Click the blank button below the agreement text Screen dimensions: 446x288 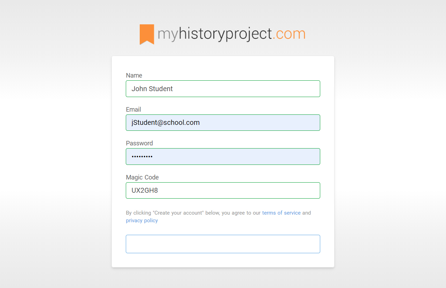(223, 244)
